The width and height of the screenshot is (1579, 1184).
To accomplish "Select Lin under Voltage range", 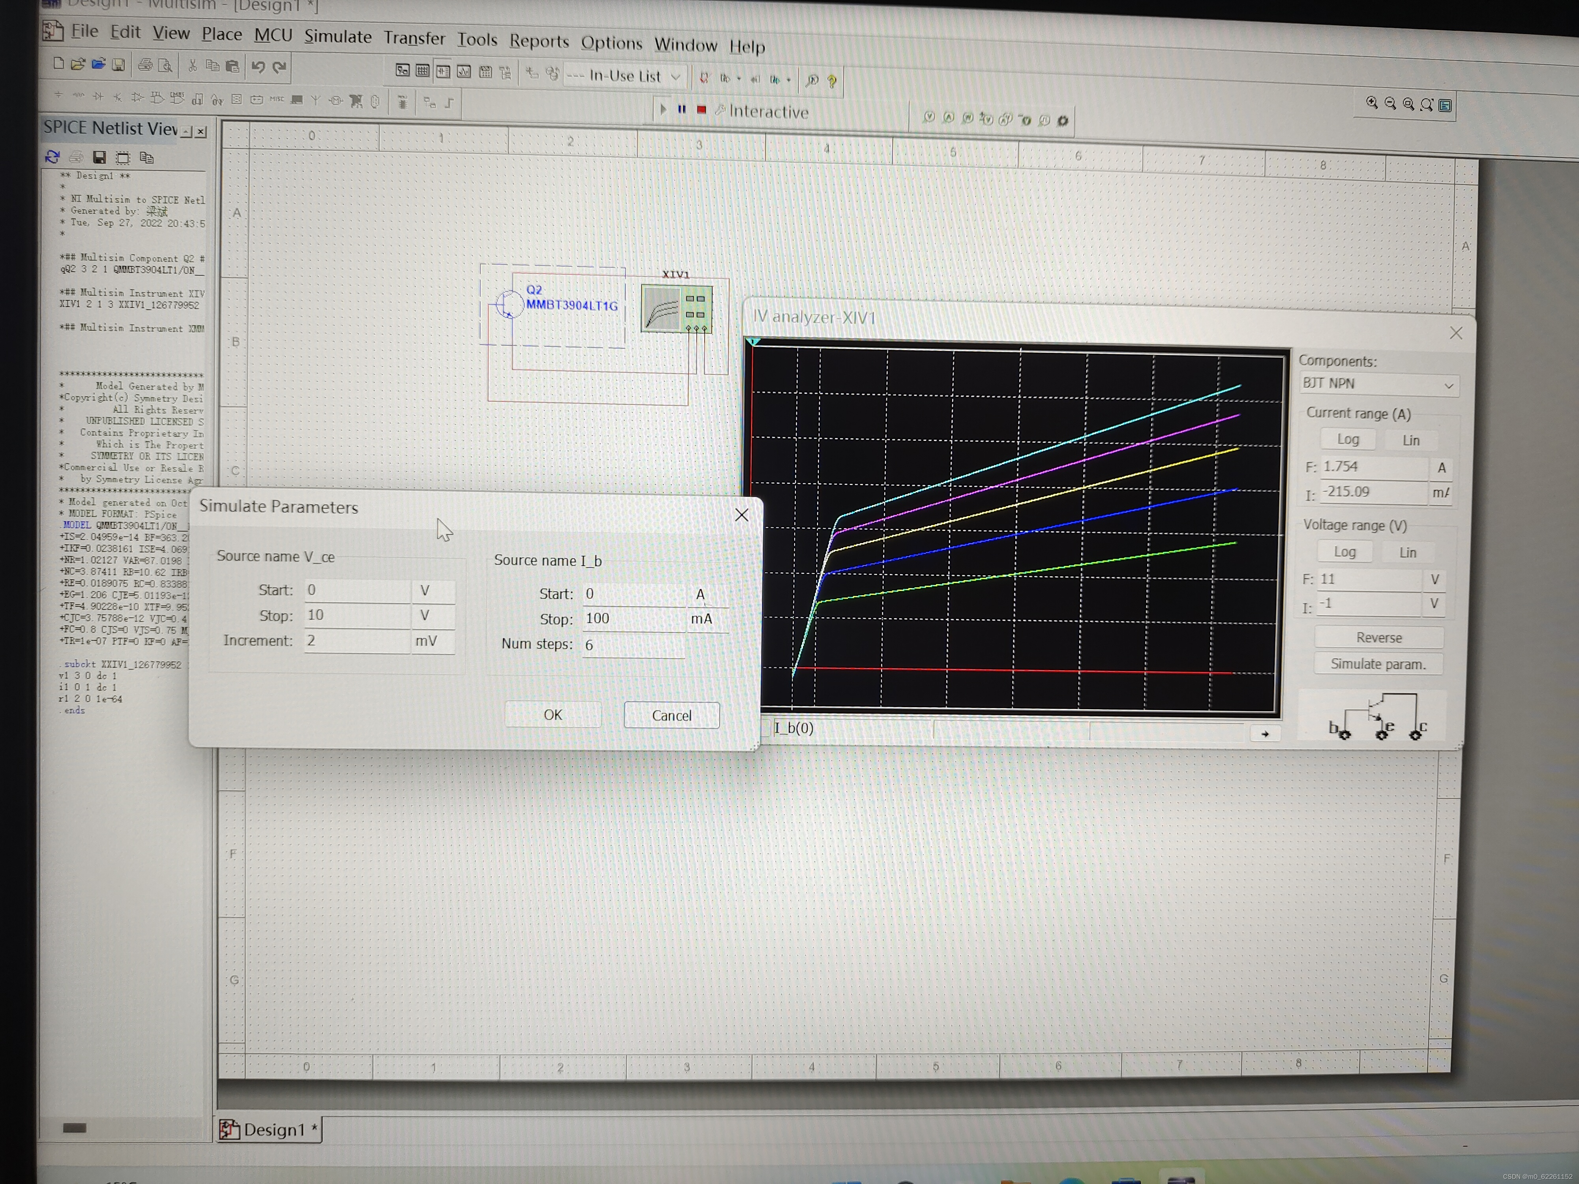I will [x=1408, y=553].
